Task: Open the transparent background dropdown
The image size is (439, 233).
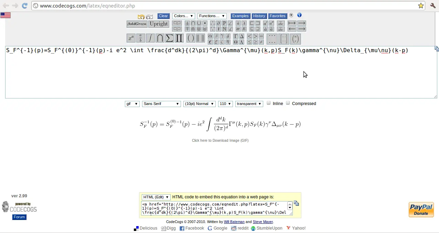Action: click(249, 104)
